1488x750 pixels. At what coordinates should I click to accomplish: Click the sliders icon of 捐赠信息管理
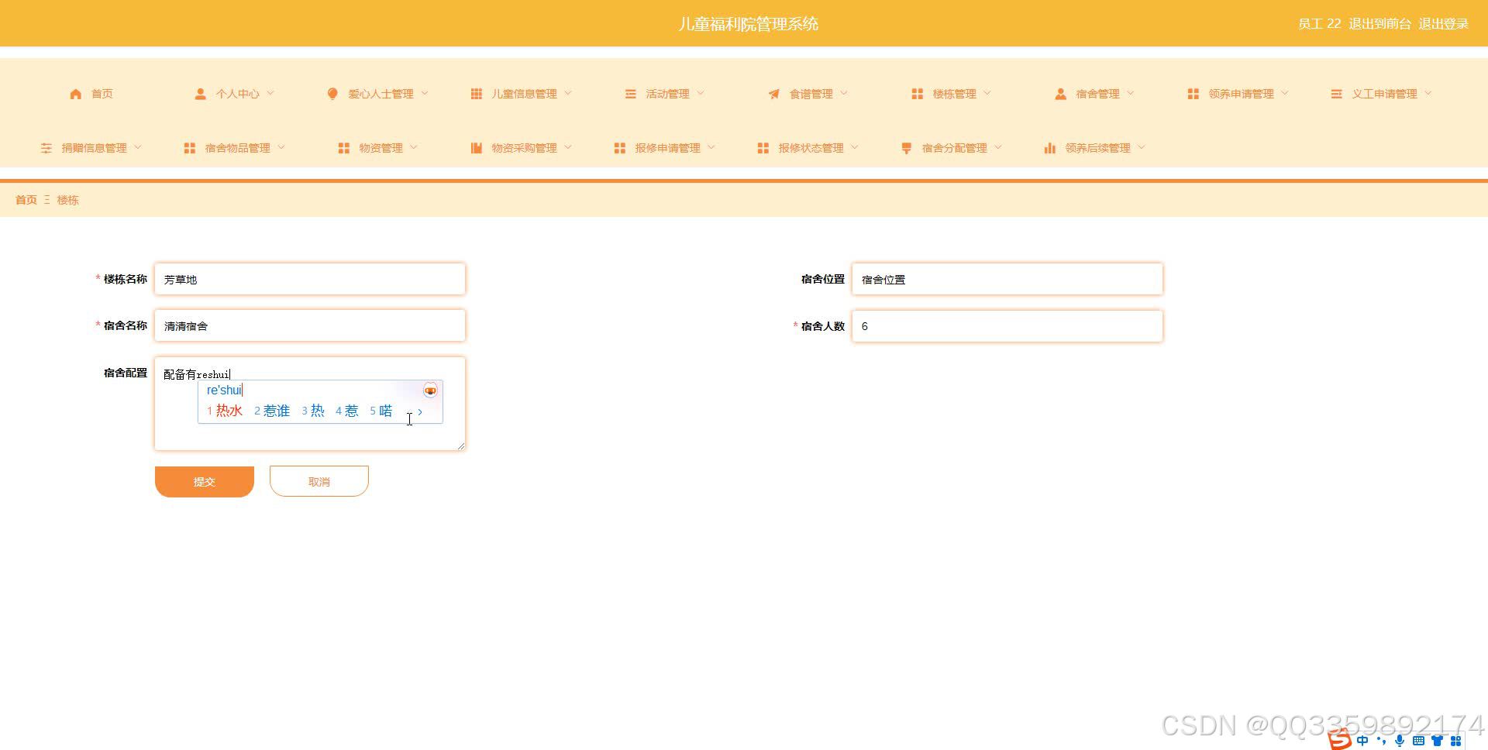click(x=46, y=148)
